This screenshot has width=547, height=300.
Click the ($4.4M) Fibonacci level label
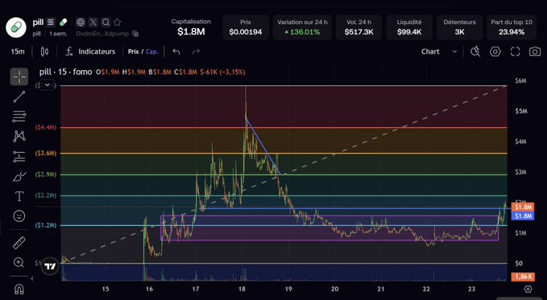pyautogui.click(x=46, y=128)
